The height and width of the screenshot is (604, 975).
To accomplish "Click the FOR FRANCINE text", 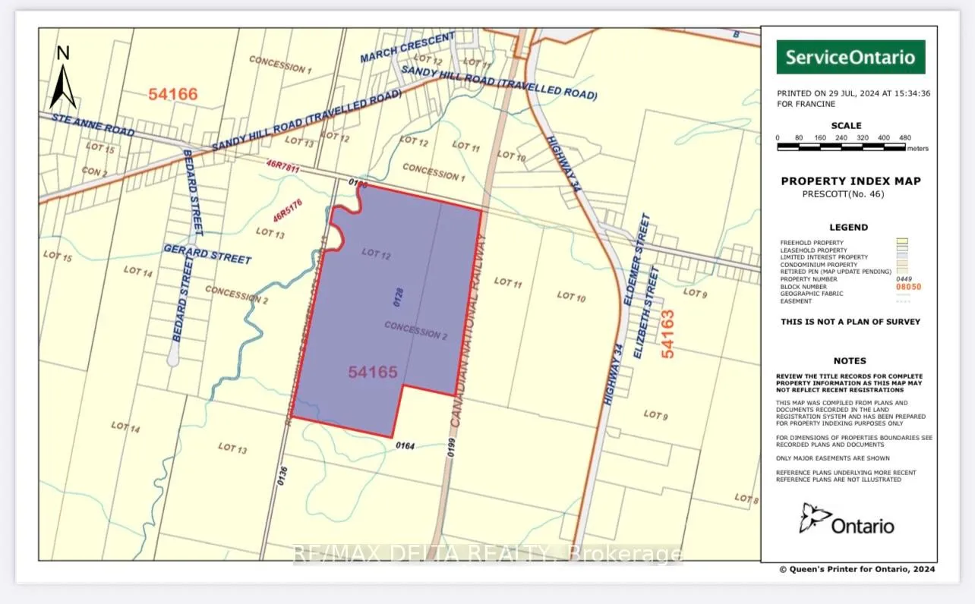I will coord(806,104).
